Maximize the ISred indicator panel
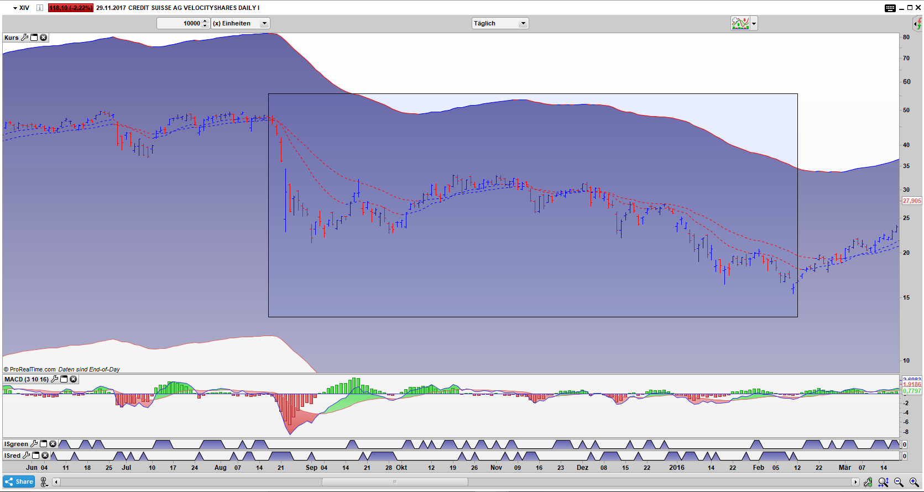Screen dimensions: 924x492 click(x=36, y=456)
